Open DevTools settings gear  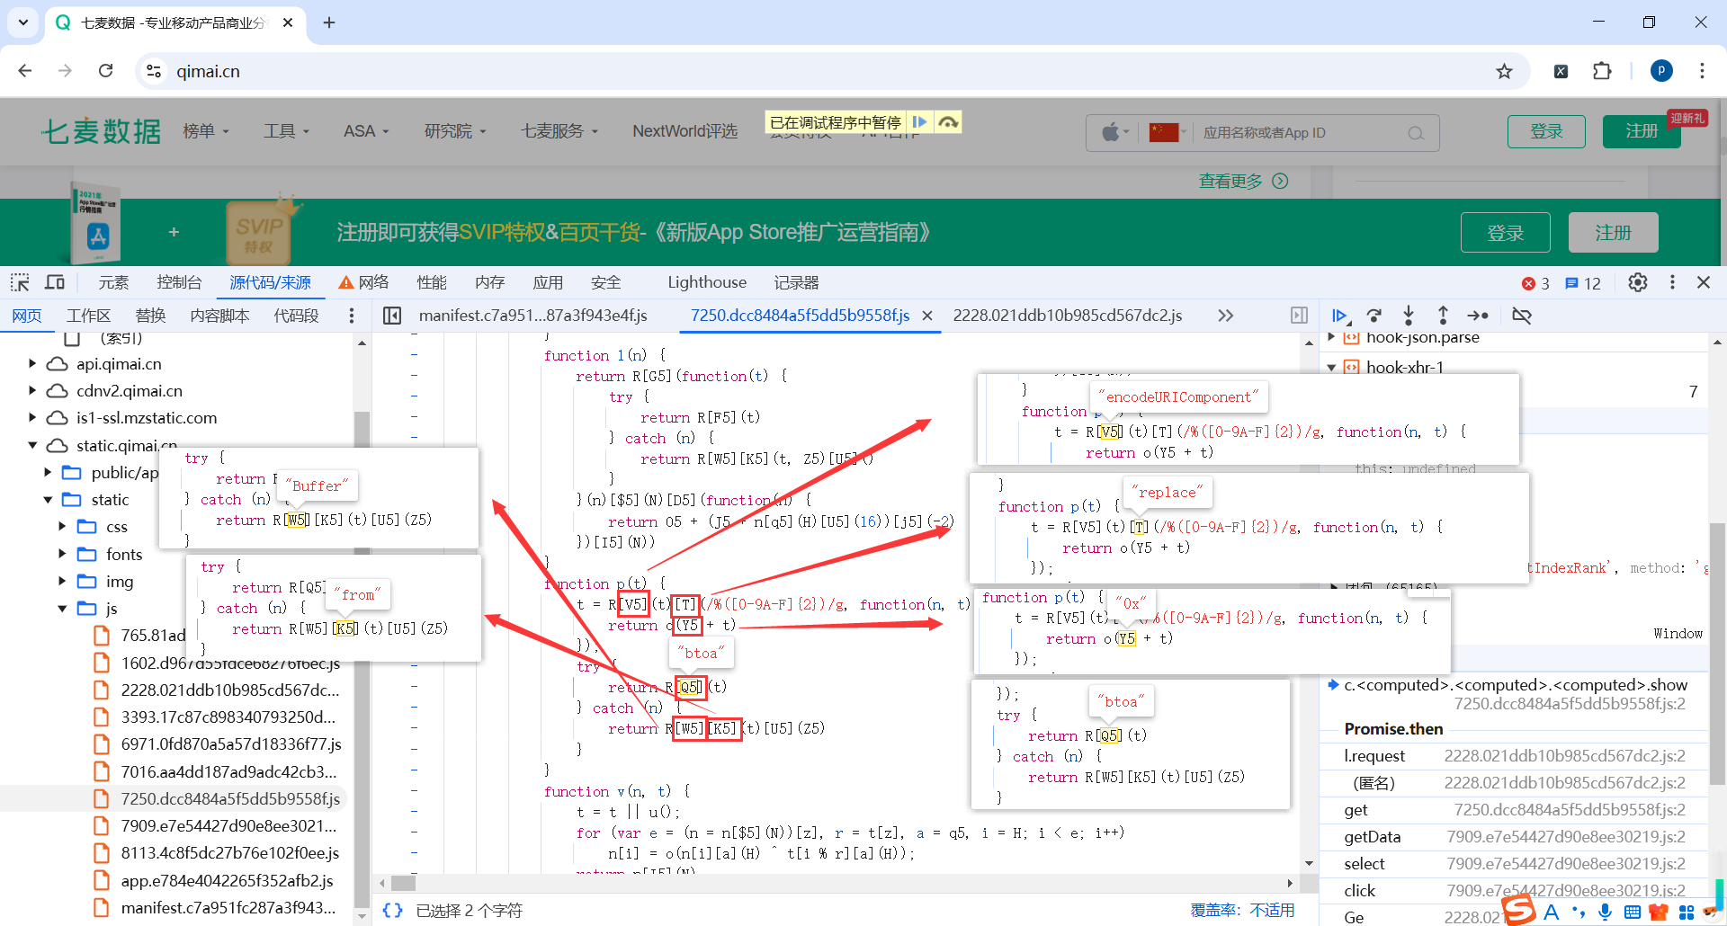(x=1638, y=282)
